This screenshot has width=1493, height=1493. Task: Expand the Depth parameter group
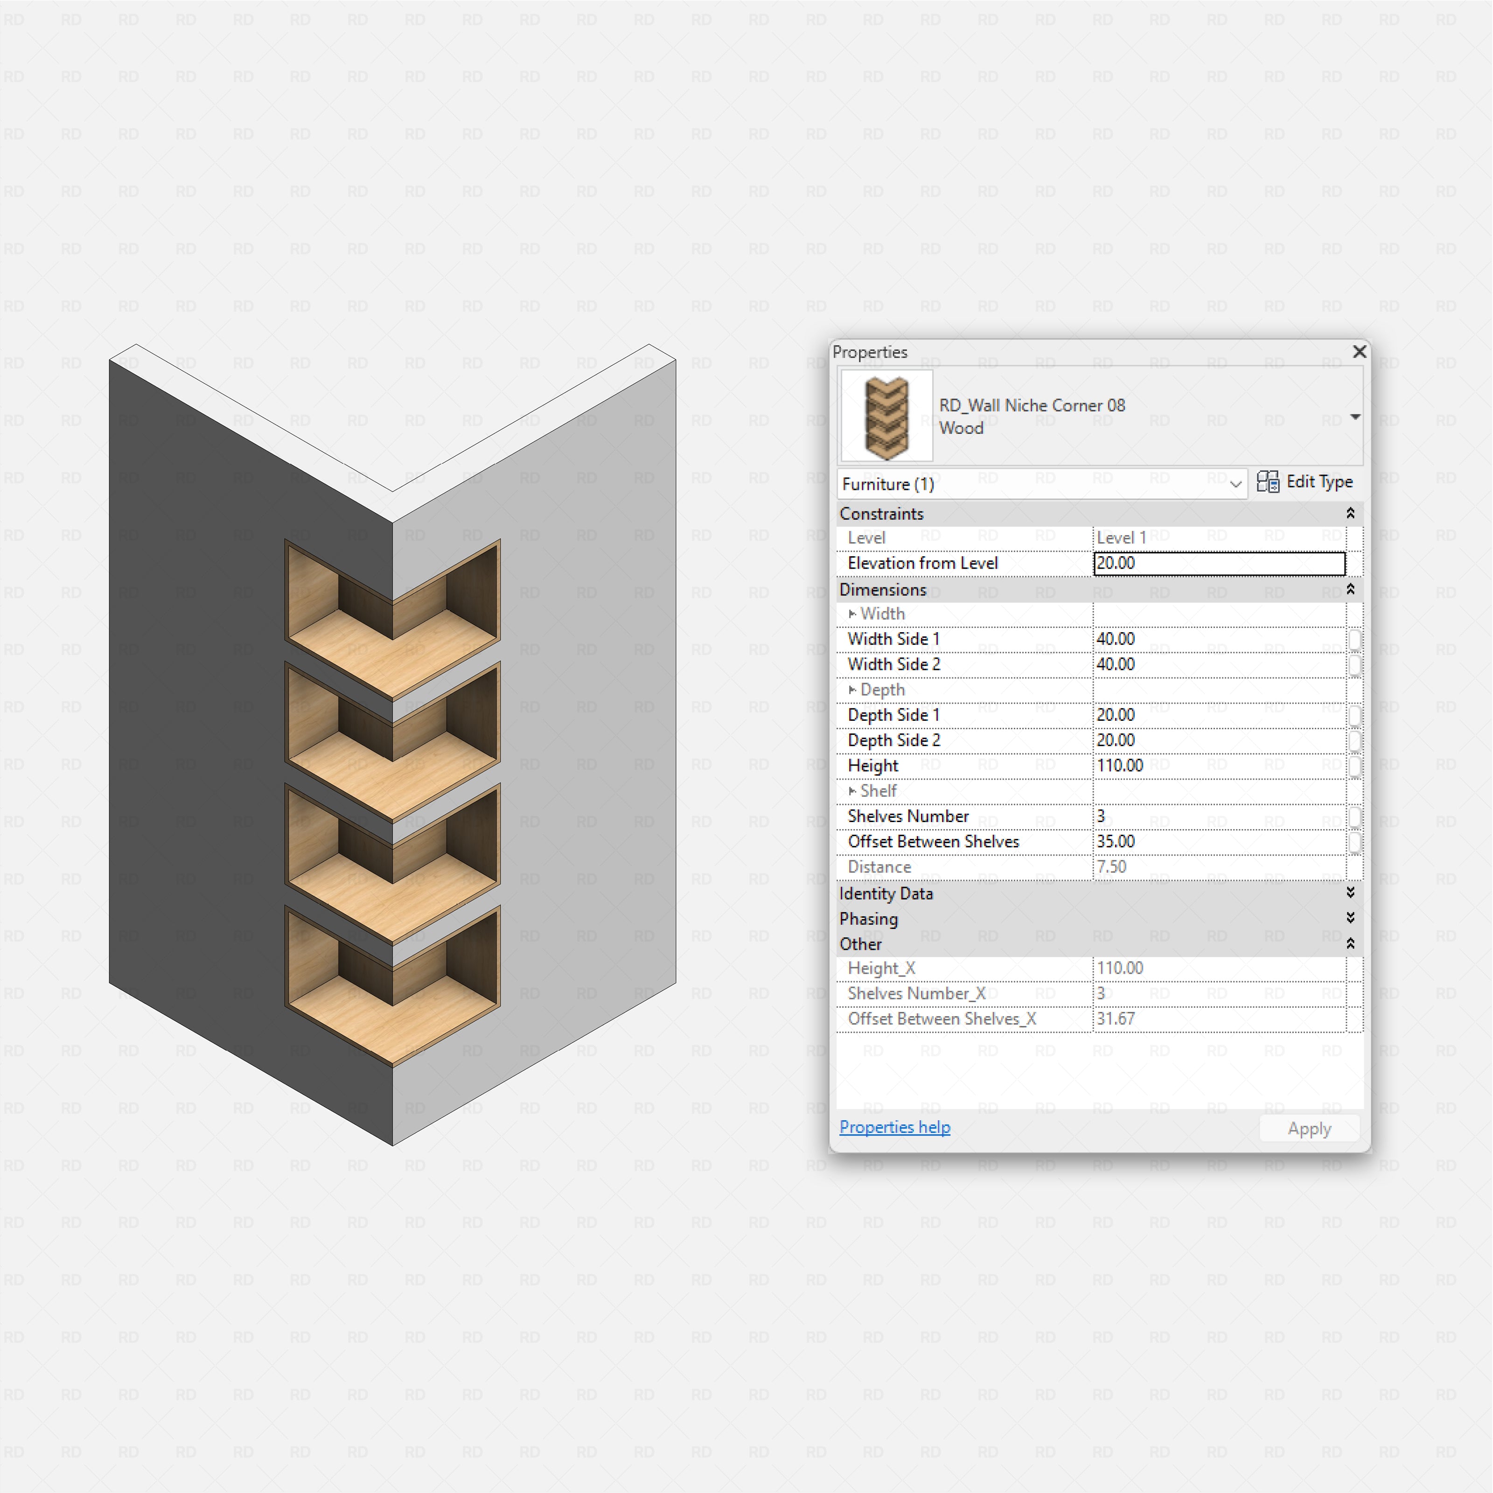coord(853,689)
